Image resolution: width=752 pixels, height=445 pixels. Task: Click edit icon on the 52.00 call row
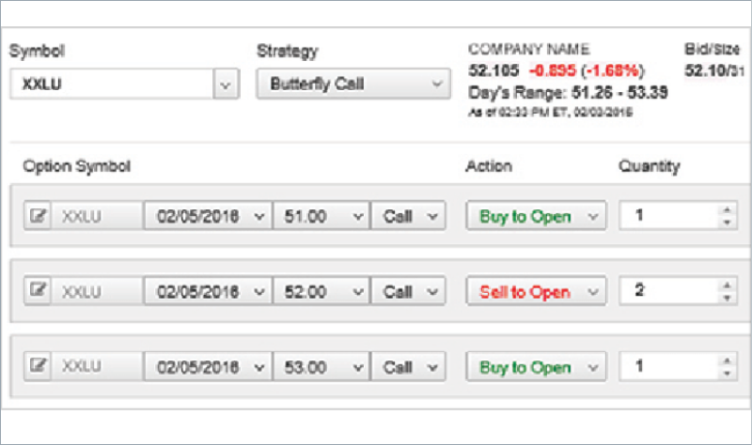click(38, 292)
